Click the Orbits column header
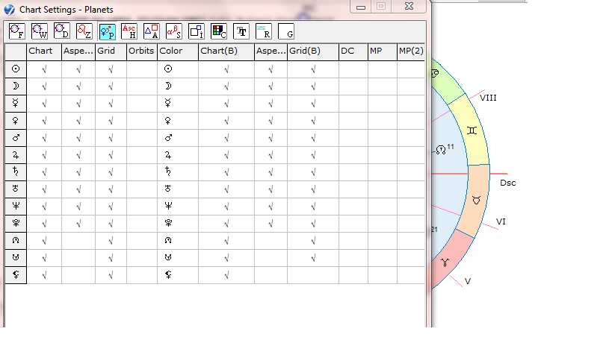Viewport: 612px width, 343px height. pyautogui.click(x=141, y=51)
